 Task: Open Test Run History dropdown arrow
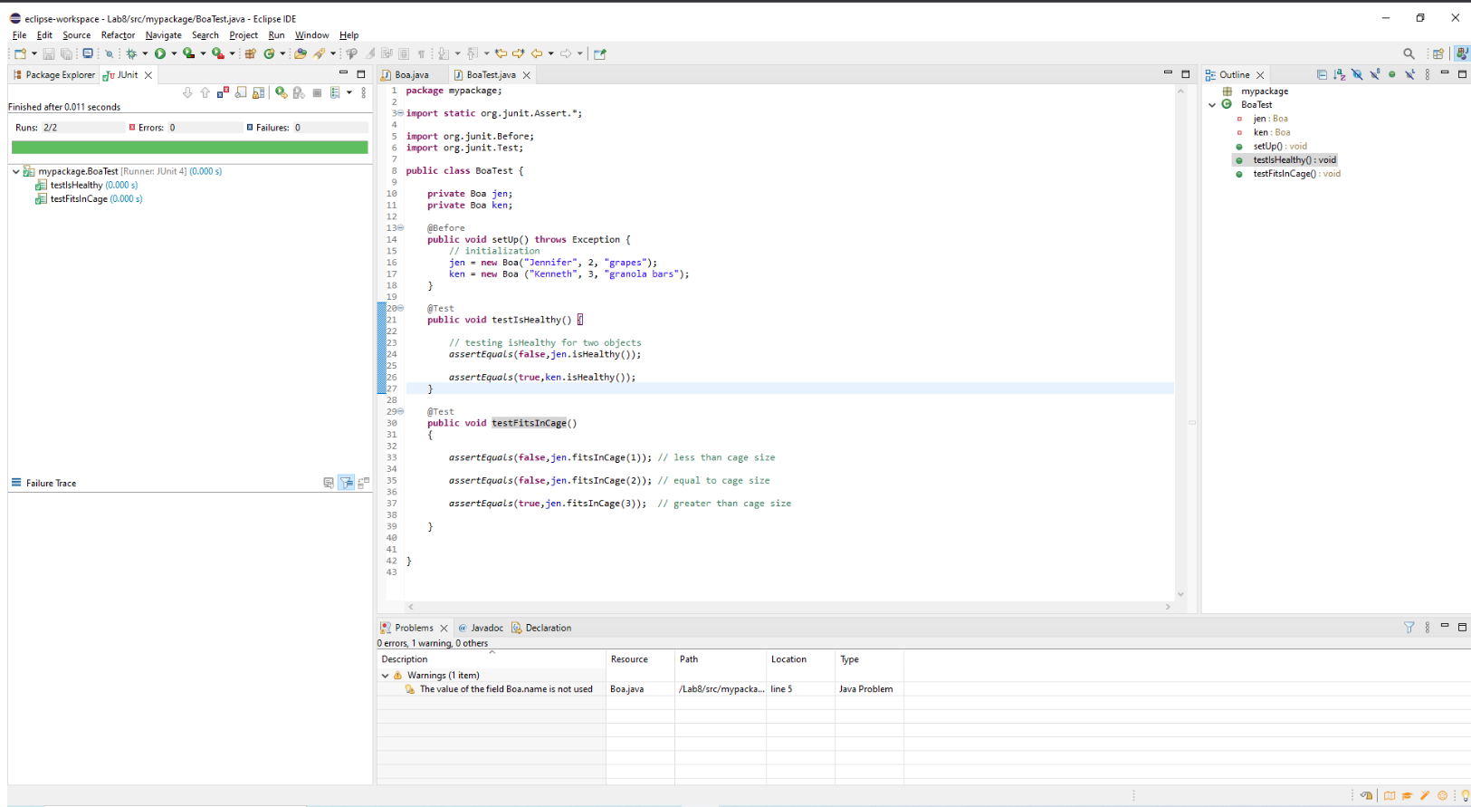tap(349, 92)
